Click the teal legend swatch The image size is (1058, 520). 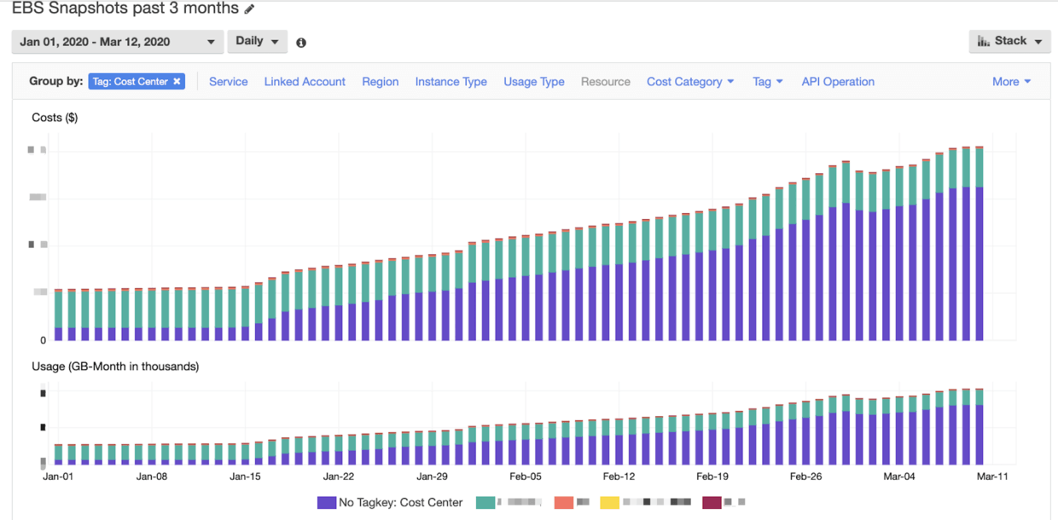tap(485, 503)
